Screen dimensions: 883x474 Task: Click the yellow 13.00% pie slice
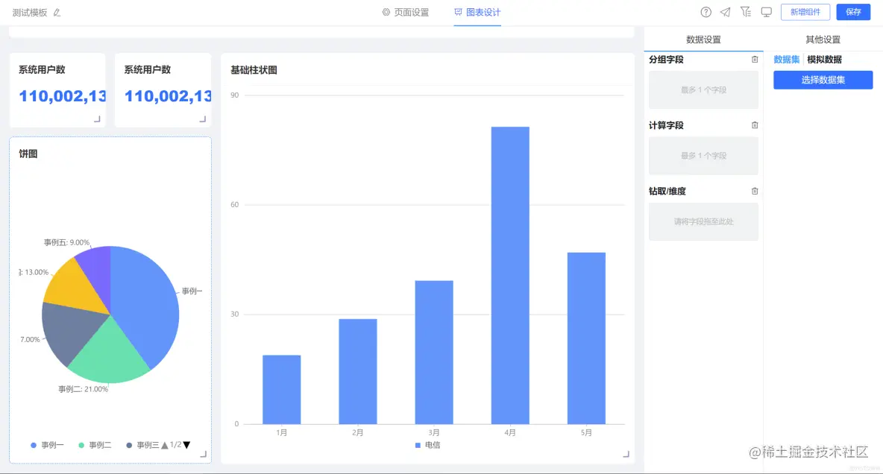click(x=73, y=287)
